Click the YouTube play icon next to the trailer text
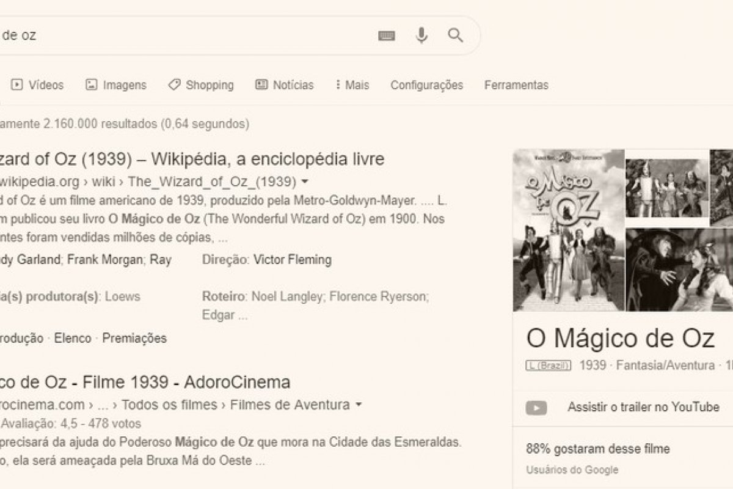Image resolution: width=733 pixels, height=489 pixels. click(537, 406)
